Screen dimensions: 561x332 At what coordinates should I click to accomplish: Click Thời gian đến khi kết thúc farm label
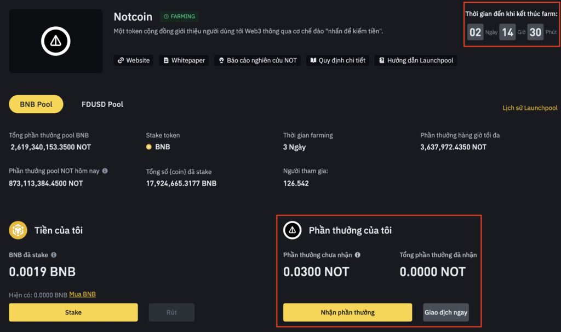511,14
